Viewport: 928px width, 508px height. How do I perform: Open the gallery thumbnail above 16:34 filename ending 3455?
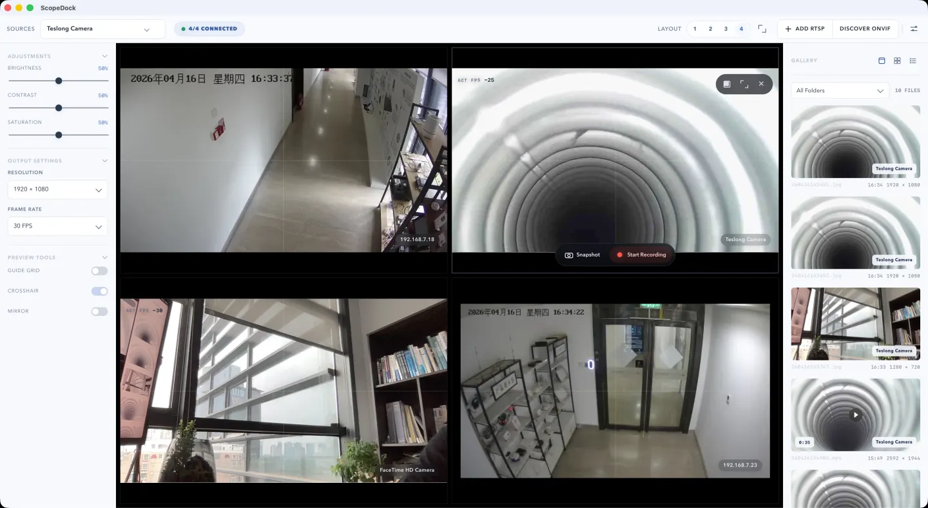(855, 142)
